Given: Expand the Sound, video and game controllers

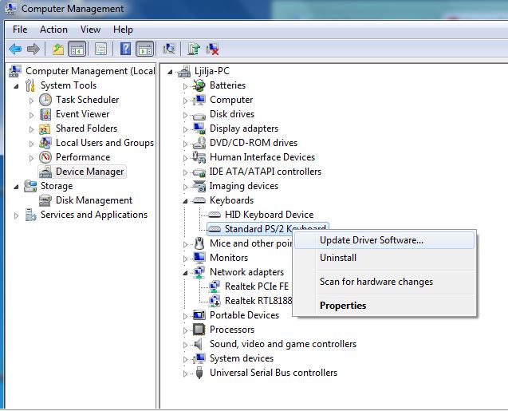Looking at the screenshot, I should pos(186,345).
